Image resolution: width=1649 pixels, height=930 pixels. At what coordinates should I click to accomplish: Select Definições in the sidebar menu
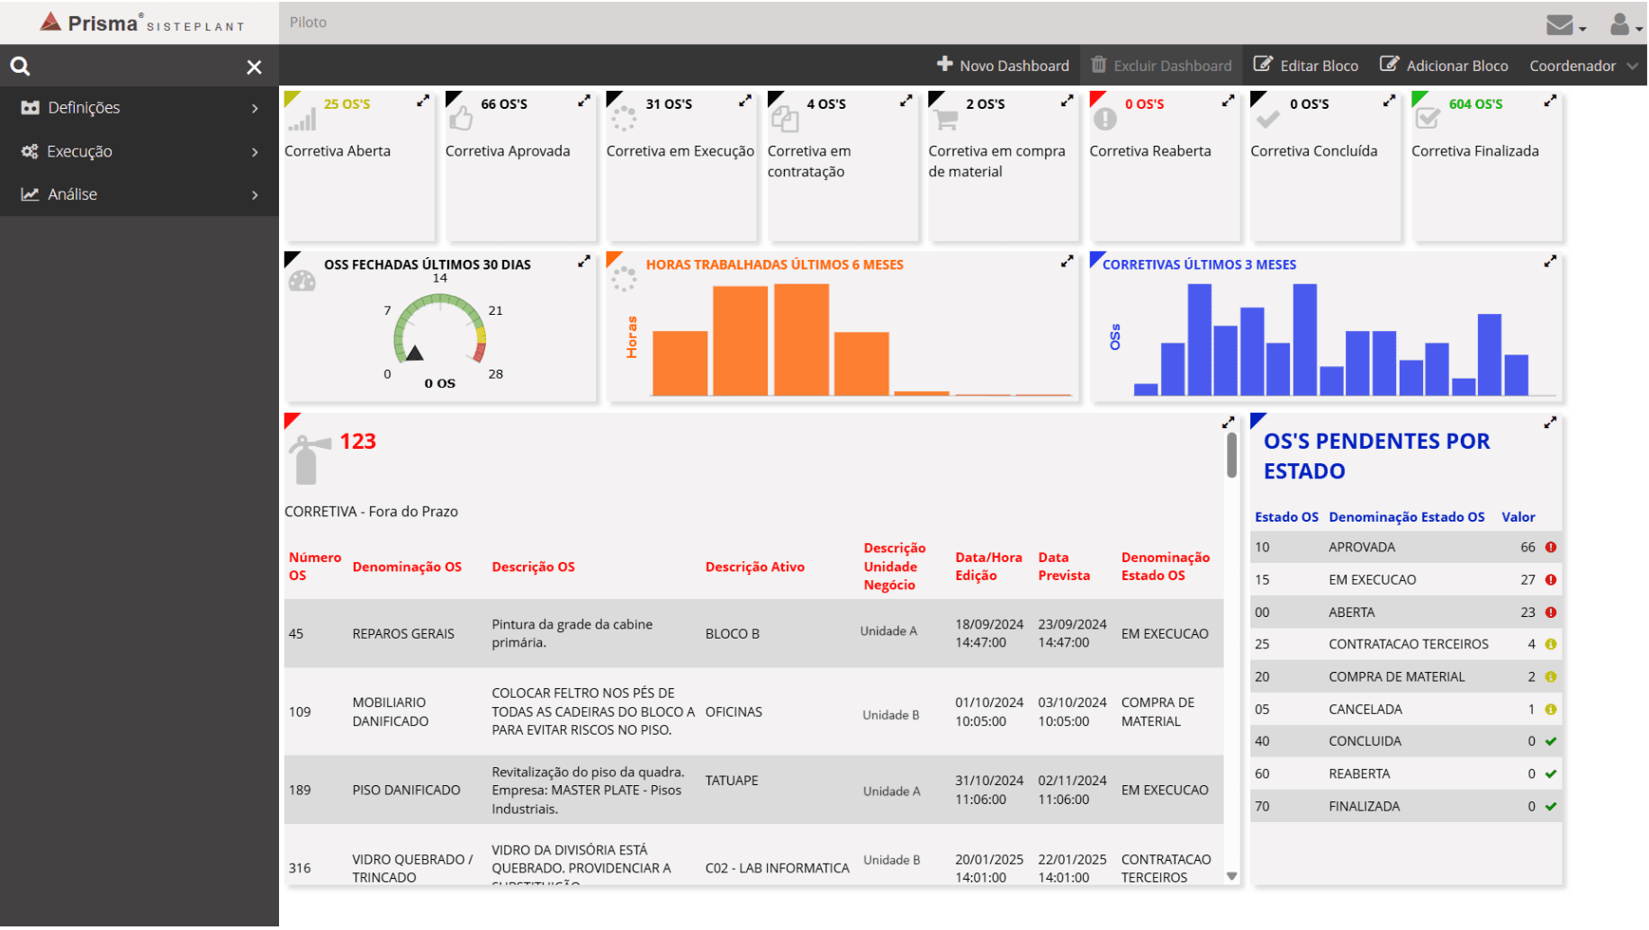[x=84, y=107]
